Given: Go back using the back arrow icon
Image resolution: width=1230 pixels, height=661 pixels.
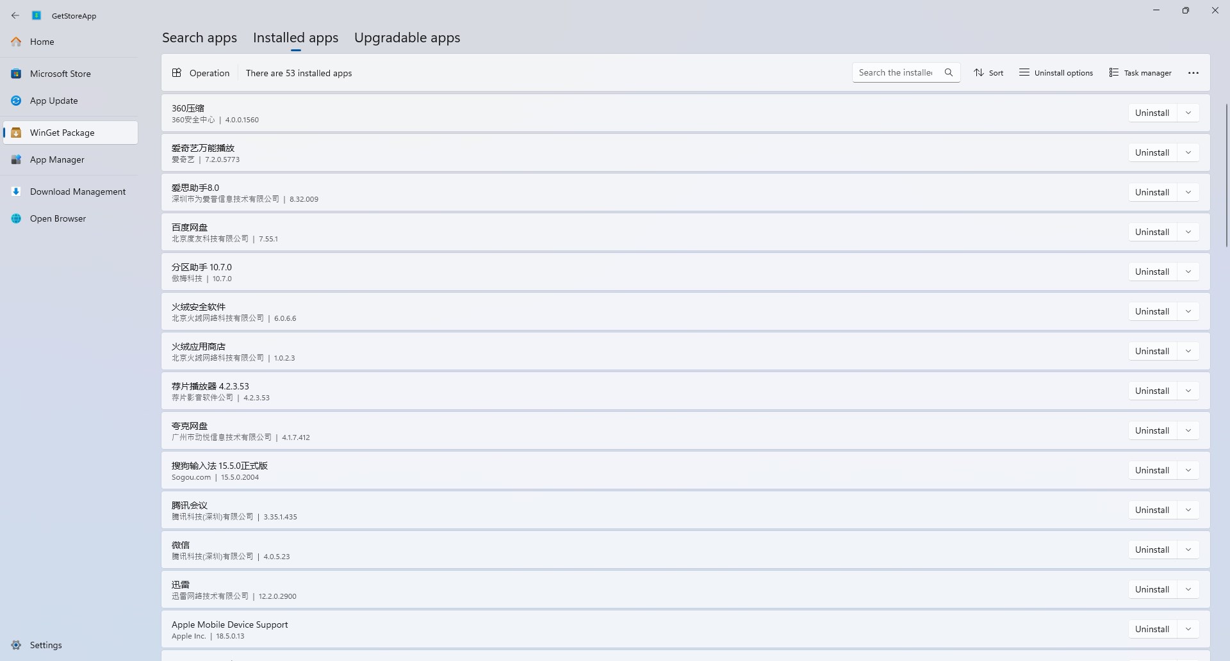Looking at the screenshot, I should pyautogui.click(x=15, y=15).
